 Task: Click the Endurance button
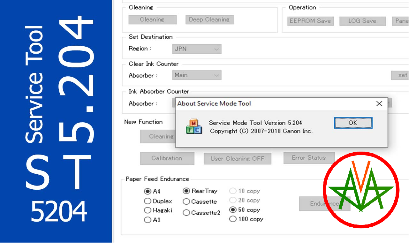coord(324,204)
